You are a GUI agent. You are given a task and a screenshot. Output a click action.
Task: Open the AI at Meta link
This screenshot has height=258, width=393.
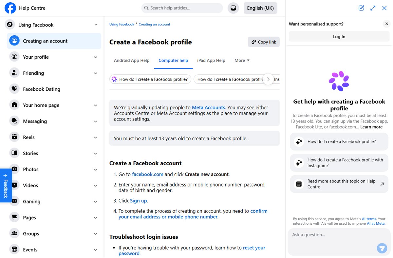click(375, 223)
